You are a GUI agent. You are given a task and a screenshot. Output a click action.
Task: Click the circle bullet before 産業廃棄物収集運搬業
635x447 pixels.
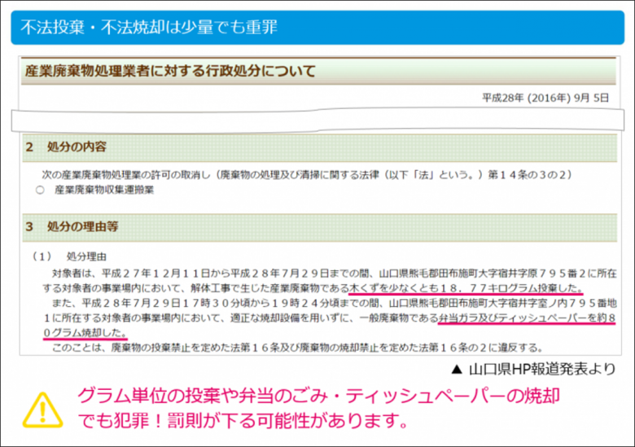click(40, 190)
